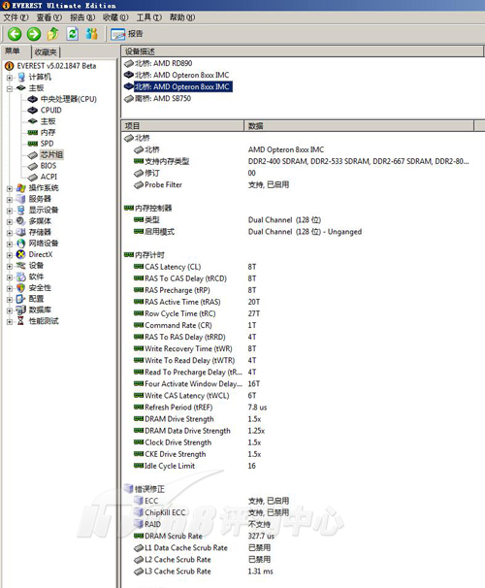485x588 pixels.
Task: Select the BIOS tree item
Action: coord(48,166)
